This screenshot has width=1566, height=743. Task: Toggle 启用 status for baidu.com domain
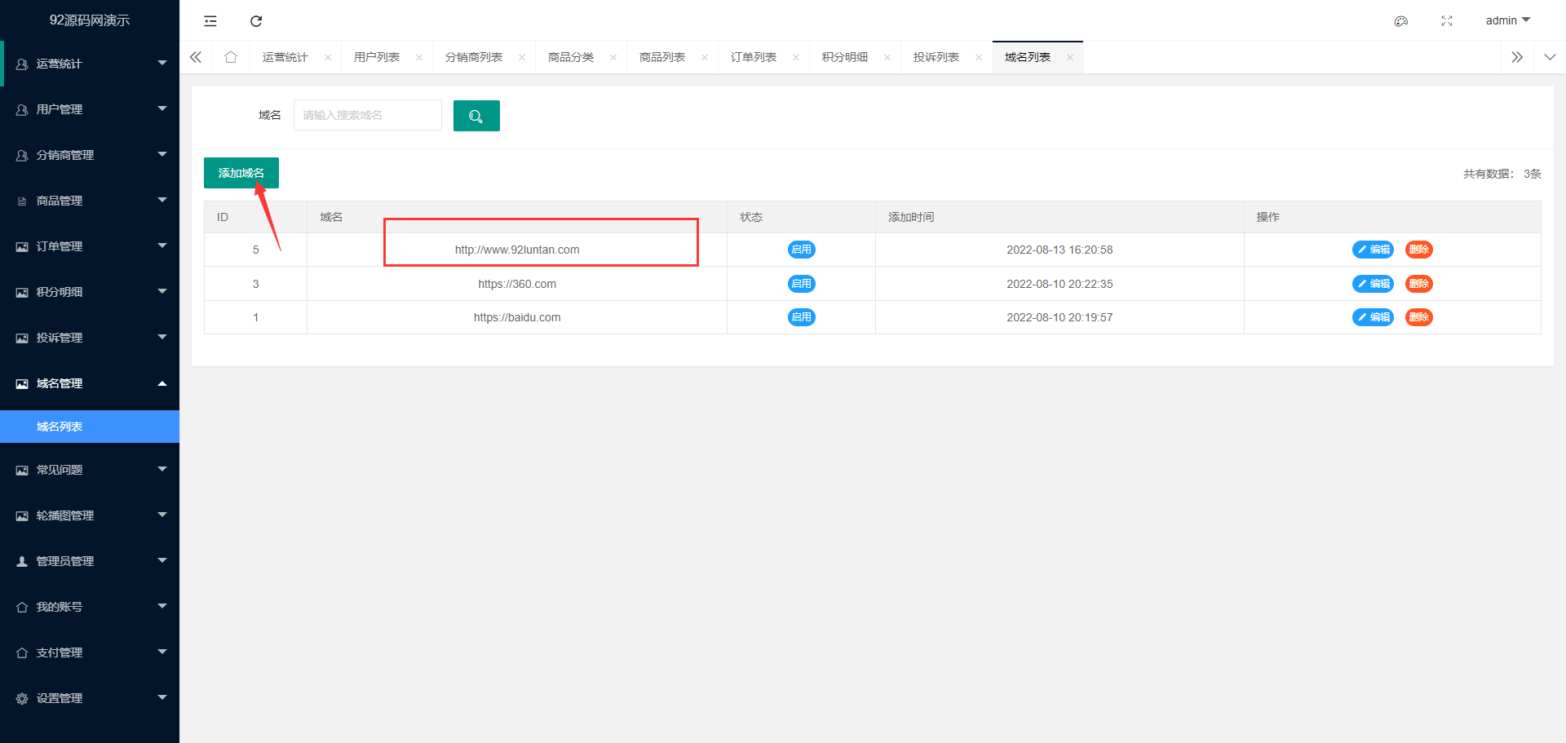[x=801, y=317]
